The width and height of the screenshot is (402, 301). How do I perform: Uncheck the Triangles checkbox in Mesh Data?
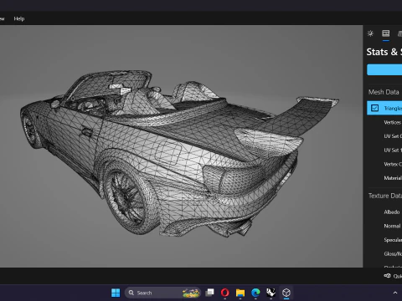click(x=374, y=108)
